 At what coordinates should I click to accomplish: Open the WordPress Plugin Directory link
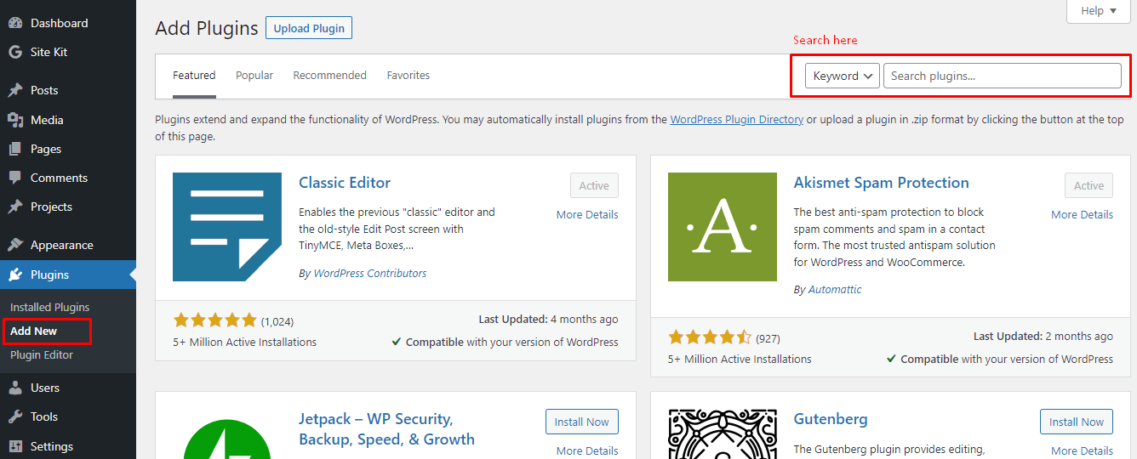(x=737, y=120)
